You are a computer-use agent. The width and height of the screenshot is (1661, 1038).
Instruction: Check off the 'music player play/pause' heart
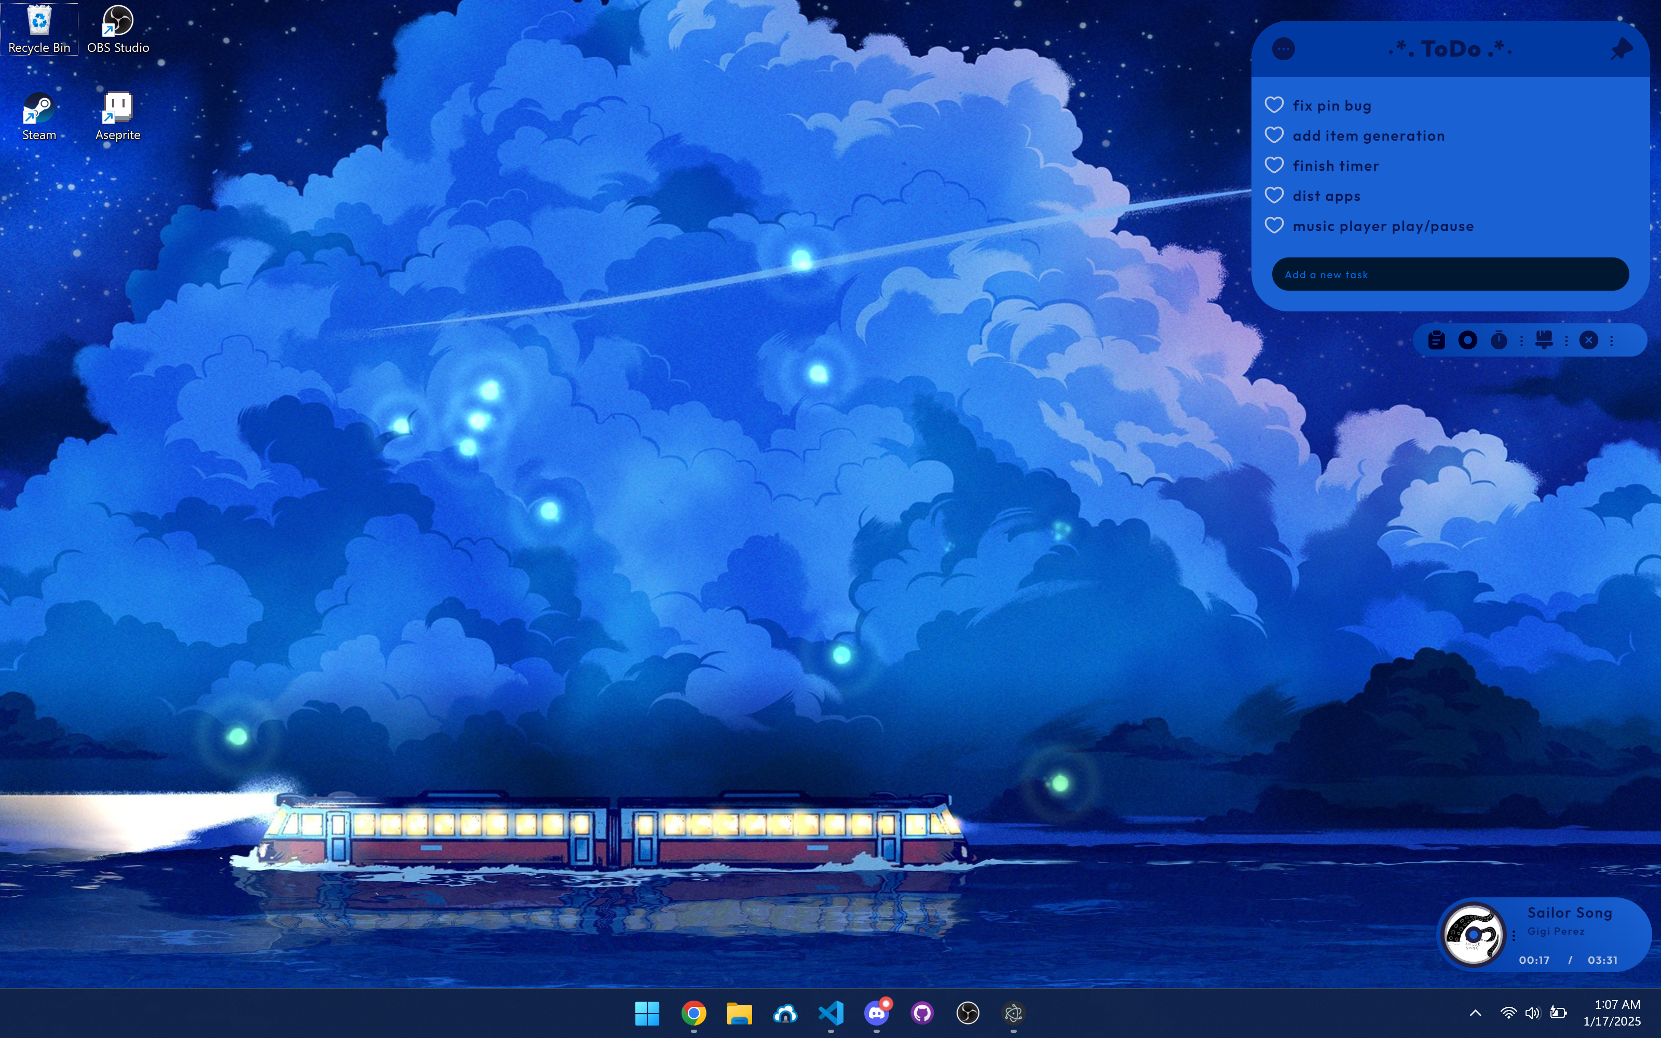coord(1275,225)
